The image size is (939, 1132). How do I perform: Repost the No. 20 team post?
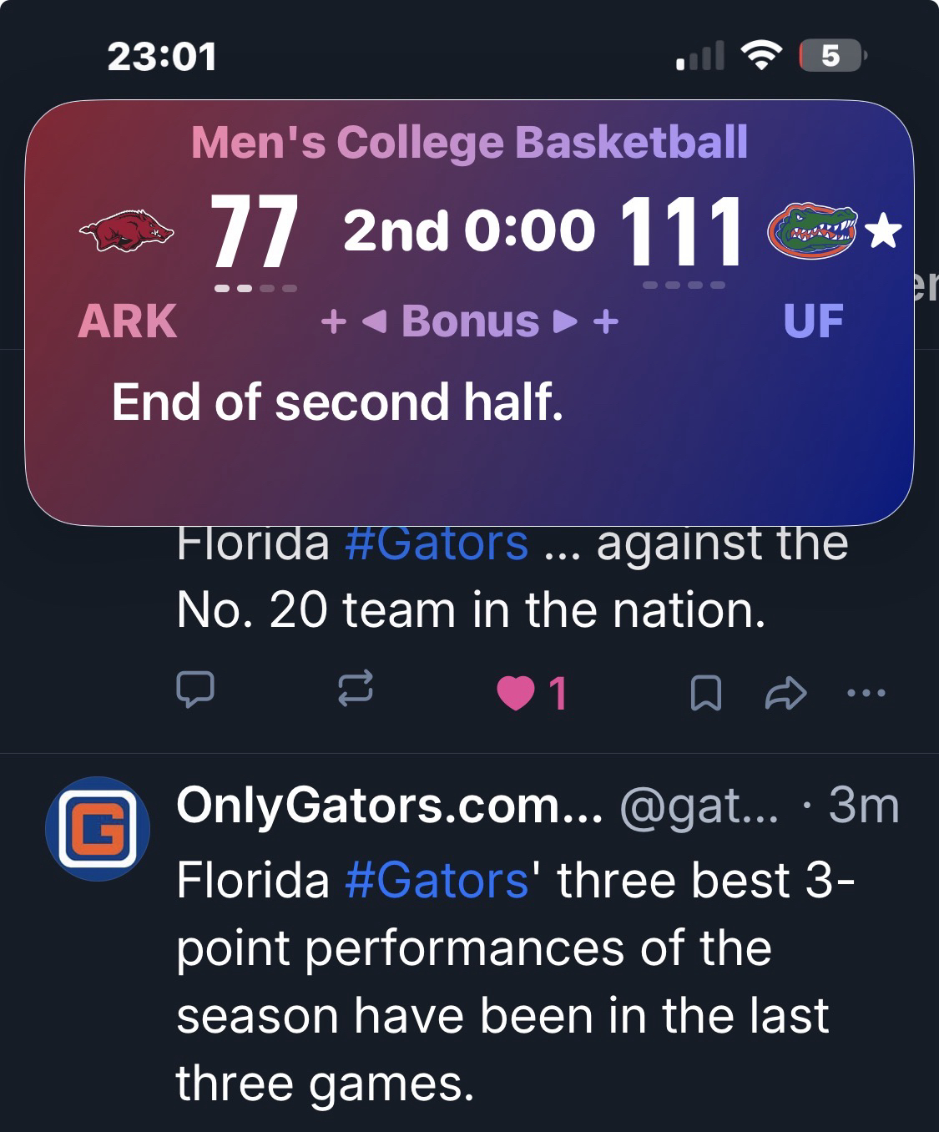pyautogui.click(x=355, y=690)
